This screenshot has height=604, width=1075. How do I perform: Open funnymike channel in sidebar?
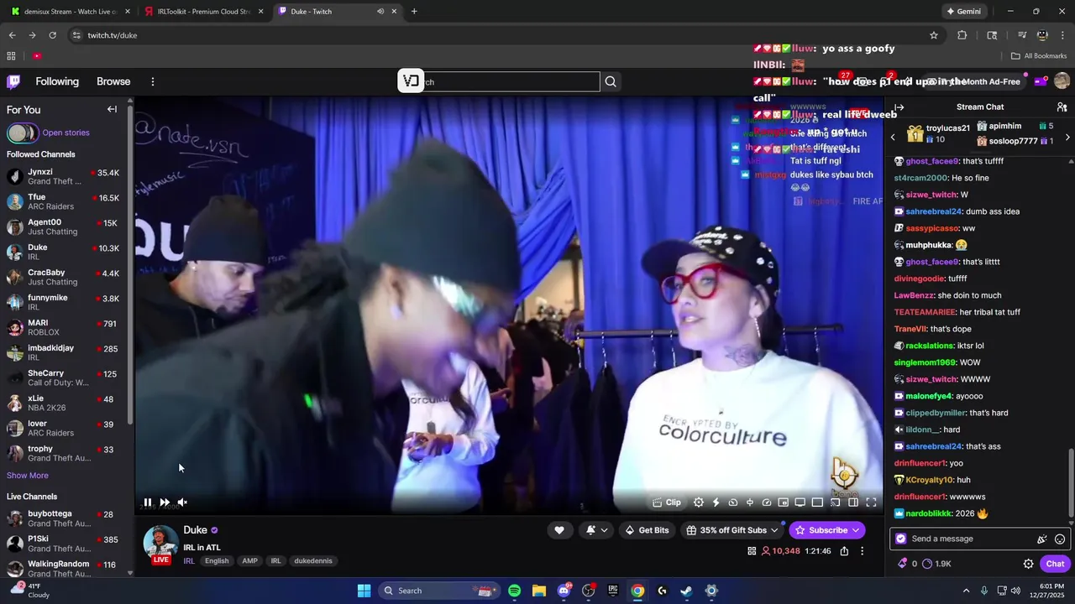[66, 302]
